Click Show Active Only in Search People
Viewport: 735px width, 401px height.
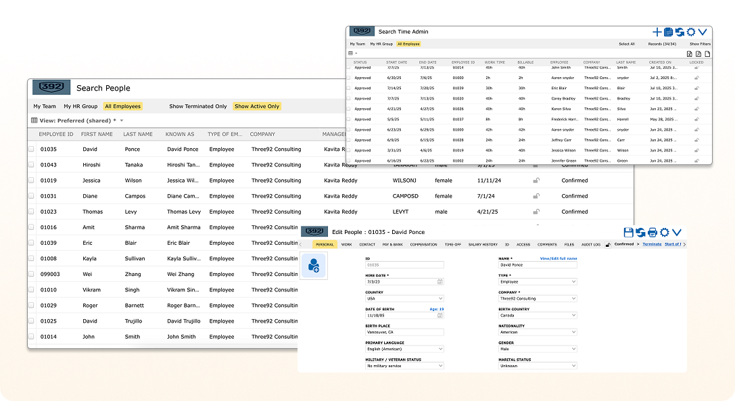pyautogui.click(x=257, y=106)
